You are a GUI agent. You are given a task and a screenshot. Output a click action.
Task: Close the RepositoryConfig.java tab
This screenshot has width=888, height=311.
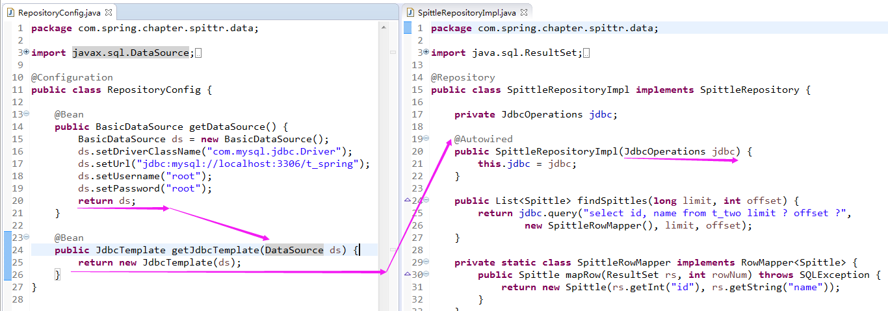pyautogui.click(x=109, y=12)
